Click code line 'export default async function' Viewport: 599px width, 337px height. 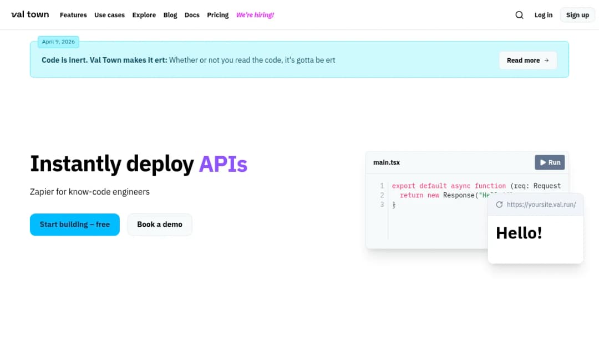pyautogui.click(x=476, y=186)
